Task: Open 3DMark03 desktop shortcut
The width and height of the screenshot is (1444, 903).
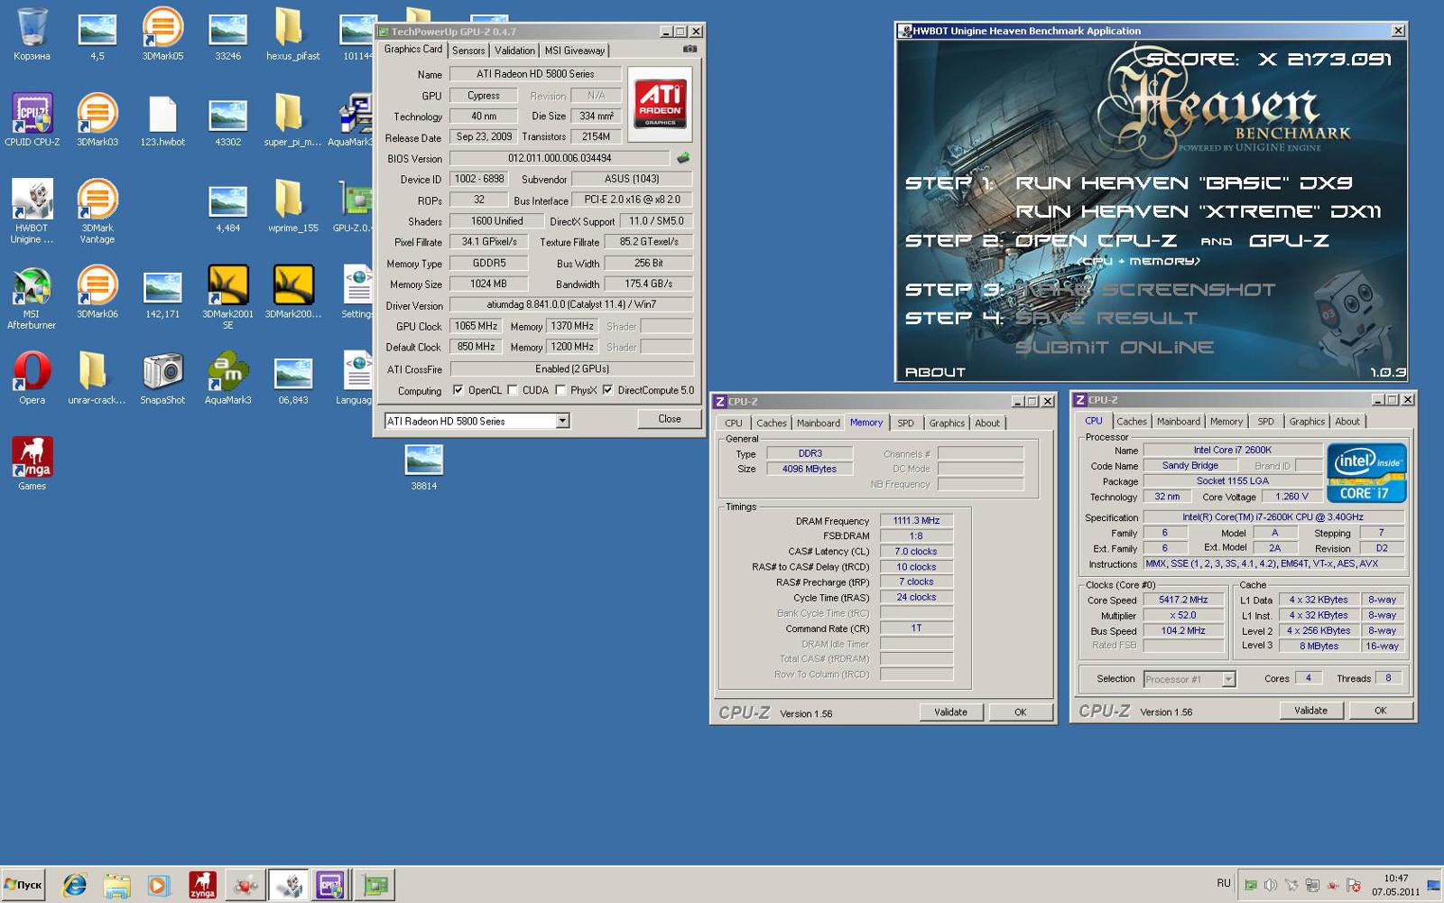Action: coord(97,119)
